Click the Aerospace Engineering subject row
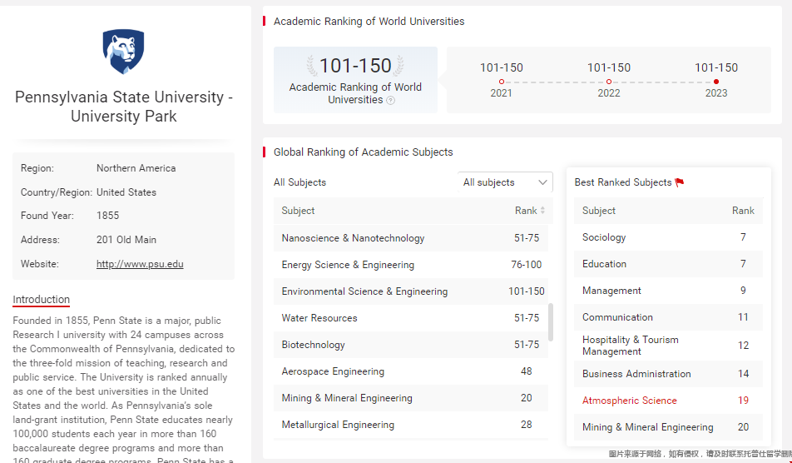The image size is (792, 463). pyautogui.click(x=411, y=371)
